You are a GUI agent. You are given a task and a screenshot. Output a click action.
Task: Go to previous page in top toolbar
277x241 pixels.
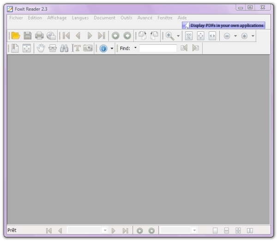point(78,36)
